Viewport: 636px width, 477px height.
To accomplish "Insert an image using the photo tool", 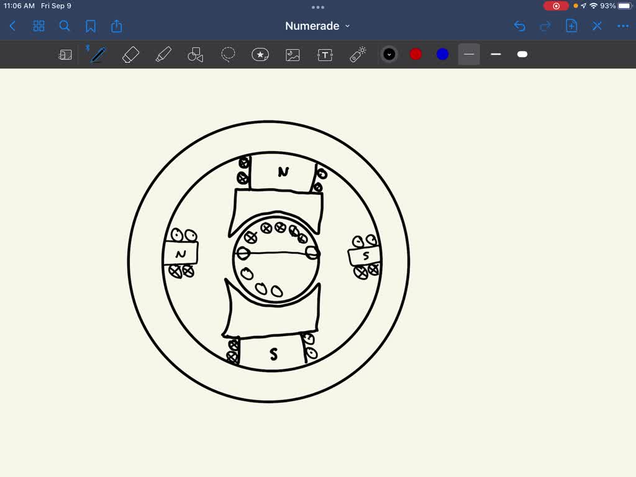I will pyautogui.click(x=292, y=54).
